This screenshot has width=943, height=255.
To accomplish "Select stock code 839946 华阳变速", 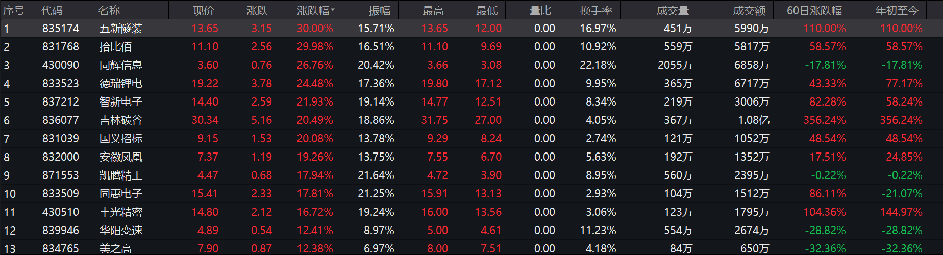I will point(61,231).
